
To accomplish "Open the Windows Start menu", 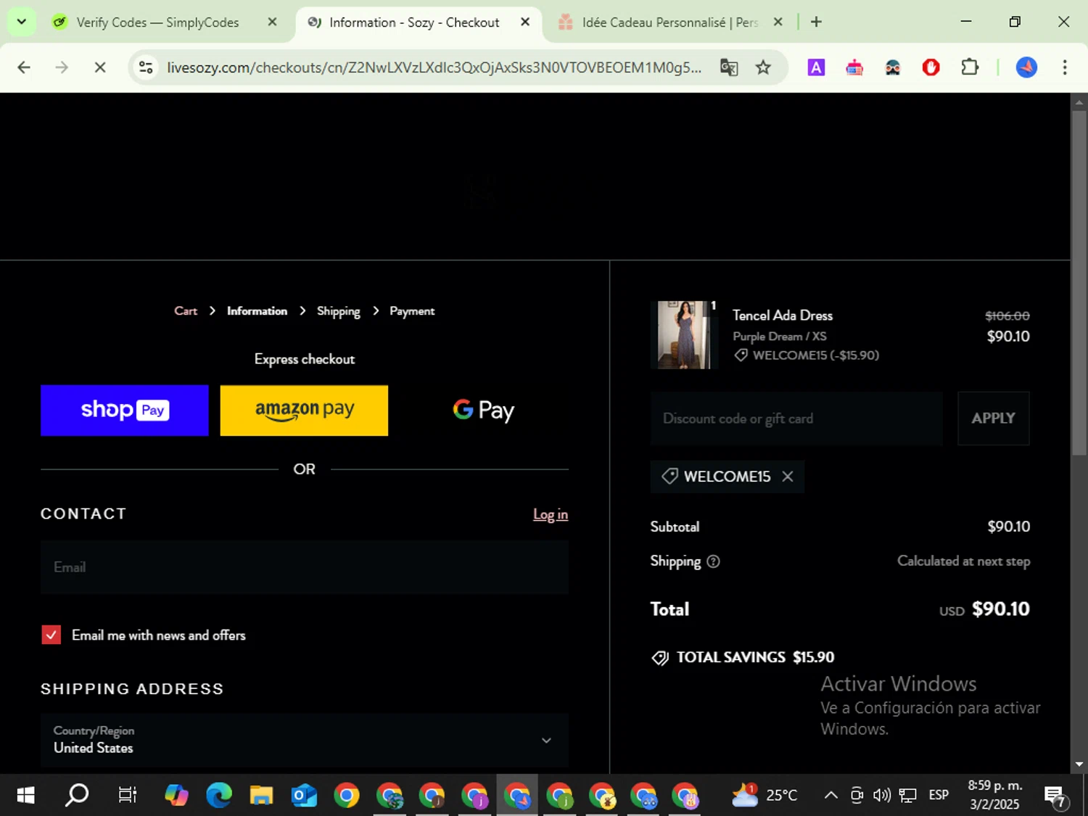I will pos(25,796).
